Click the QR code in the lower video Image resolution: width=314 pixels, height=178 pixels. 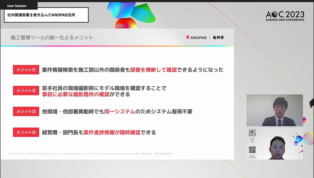pos(252,150)
